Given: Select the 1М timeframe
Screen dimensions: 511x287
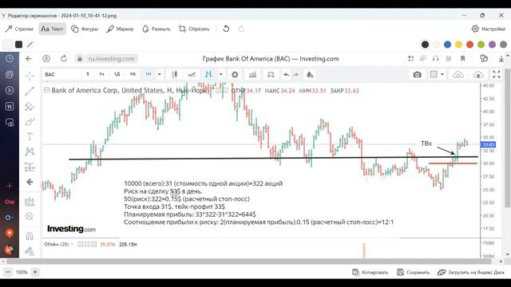Looking at the screenshot, I should (x=133, y=74).
